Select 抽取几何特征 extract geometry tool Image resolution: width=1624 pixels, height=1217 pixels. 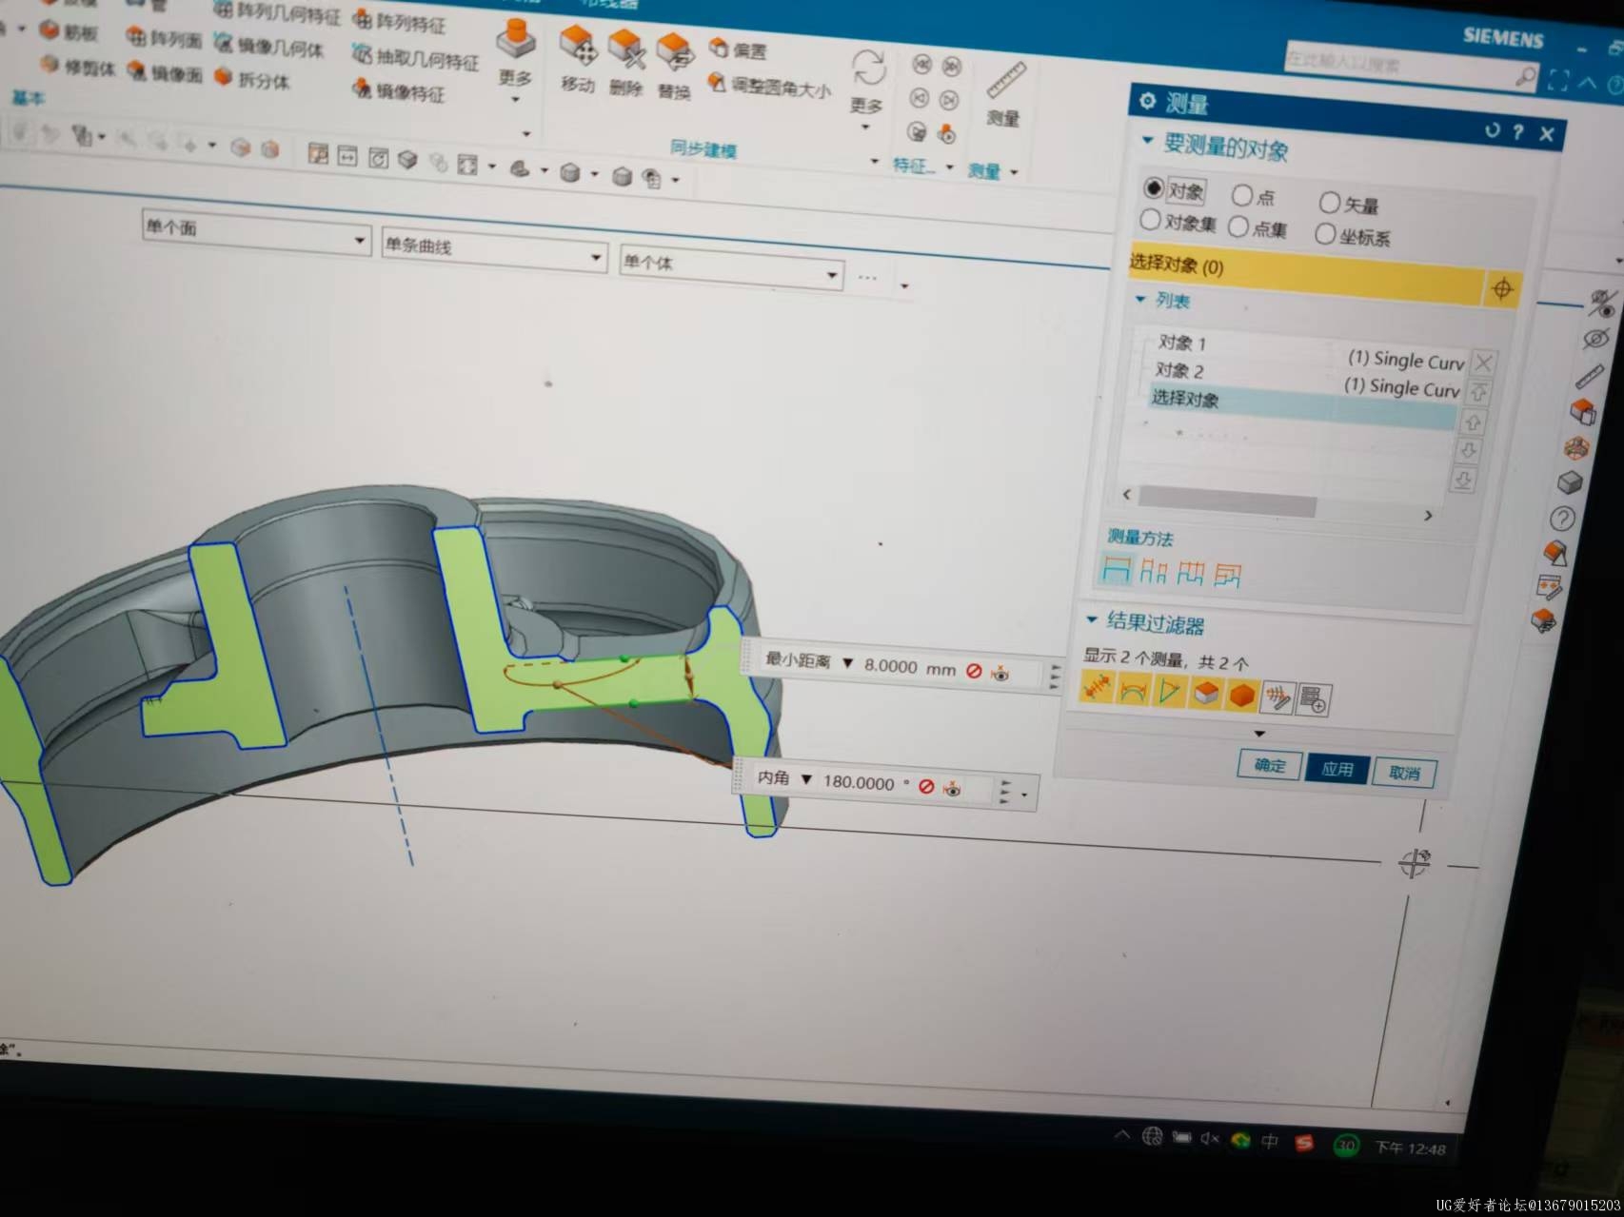tap(415, 58)
